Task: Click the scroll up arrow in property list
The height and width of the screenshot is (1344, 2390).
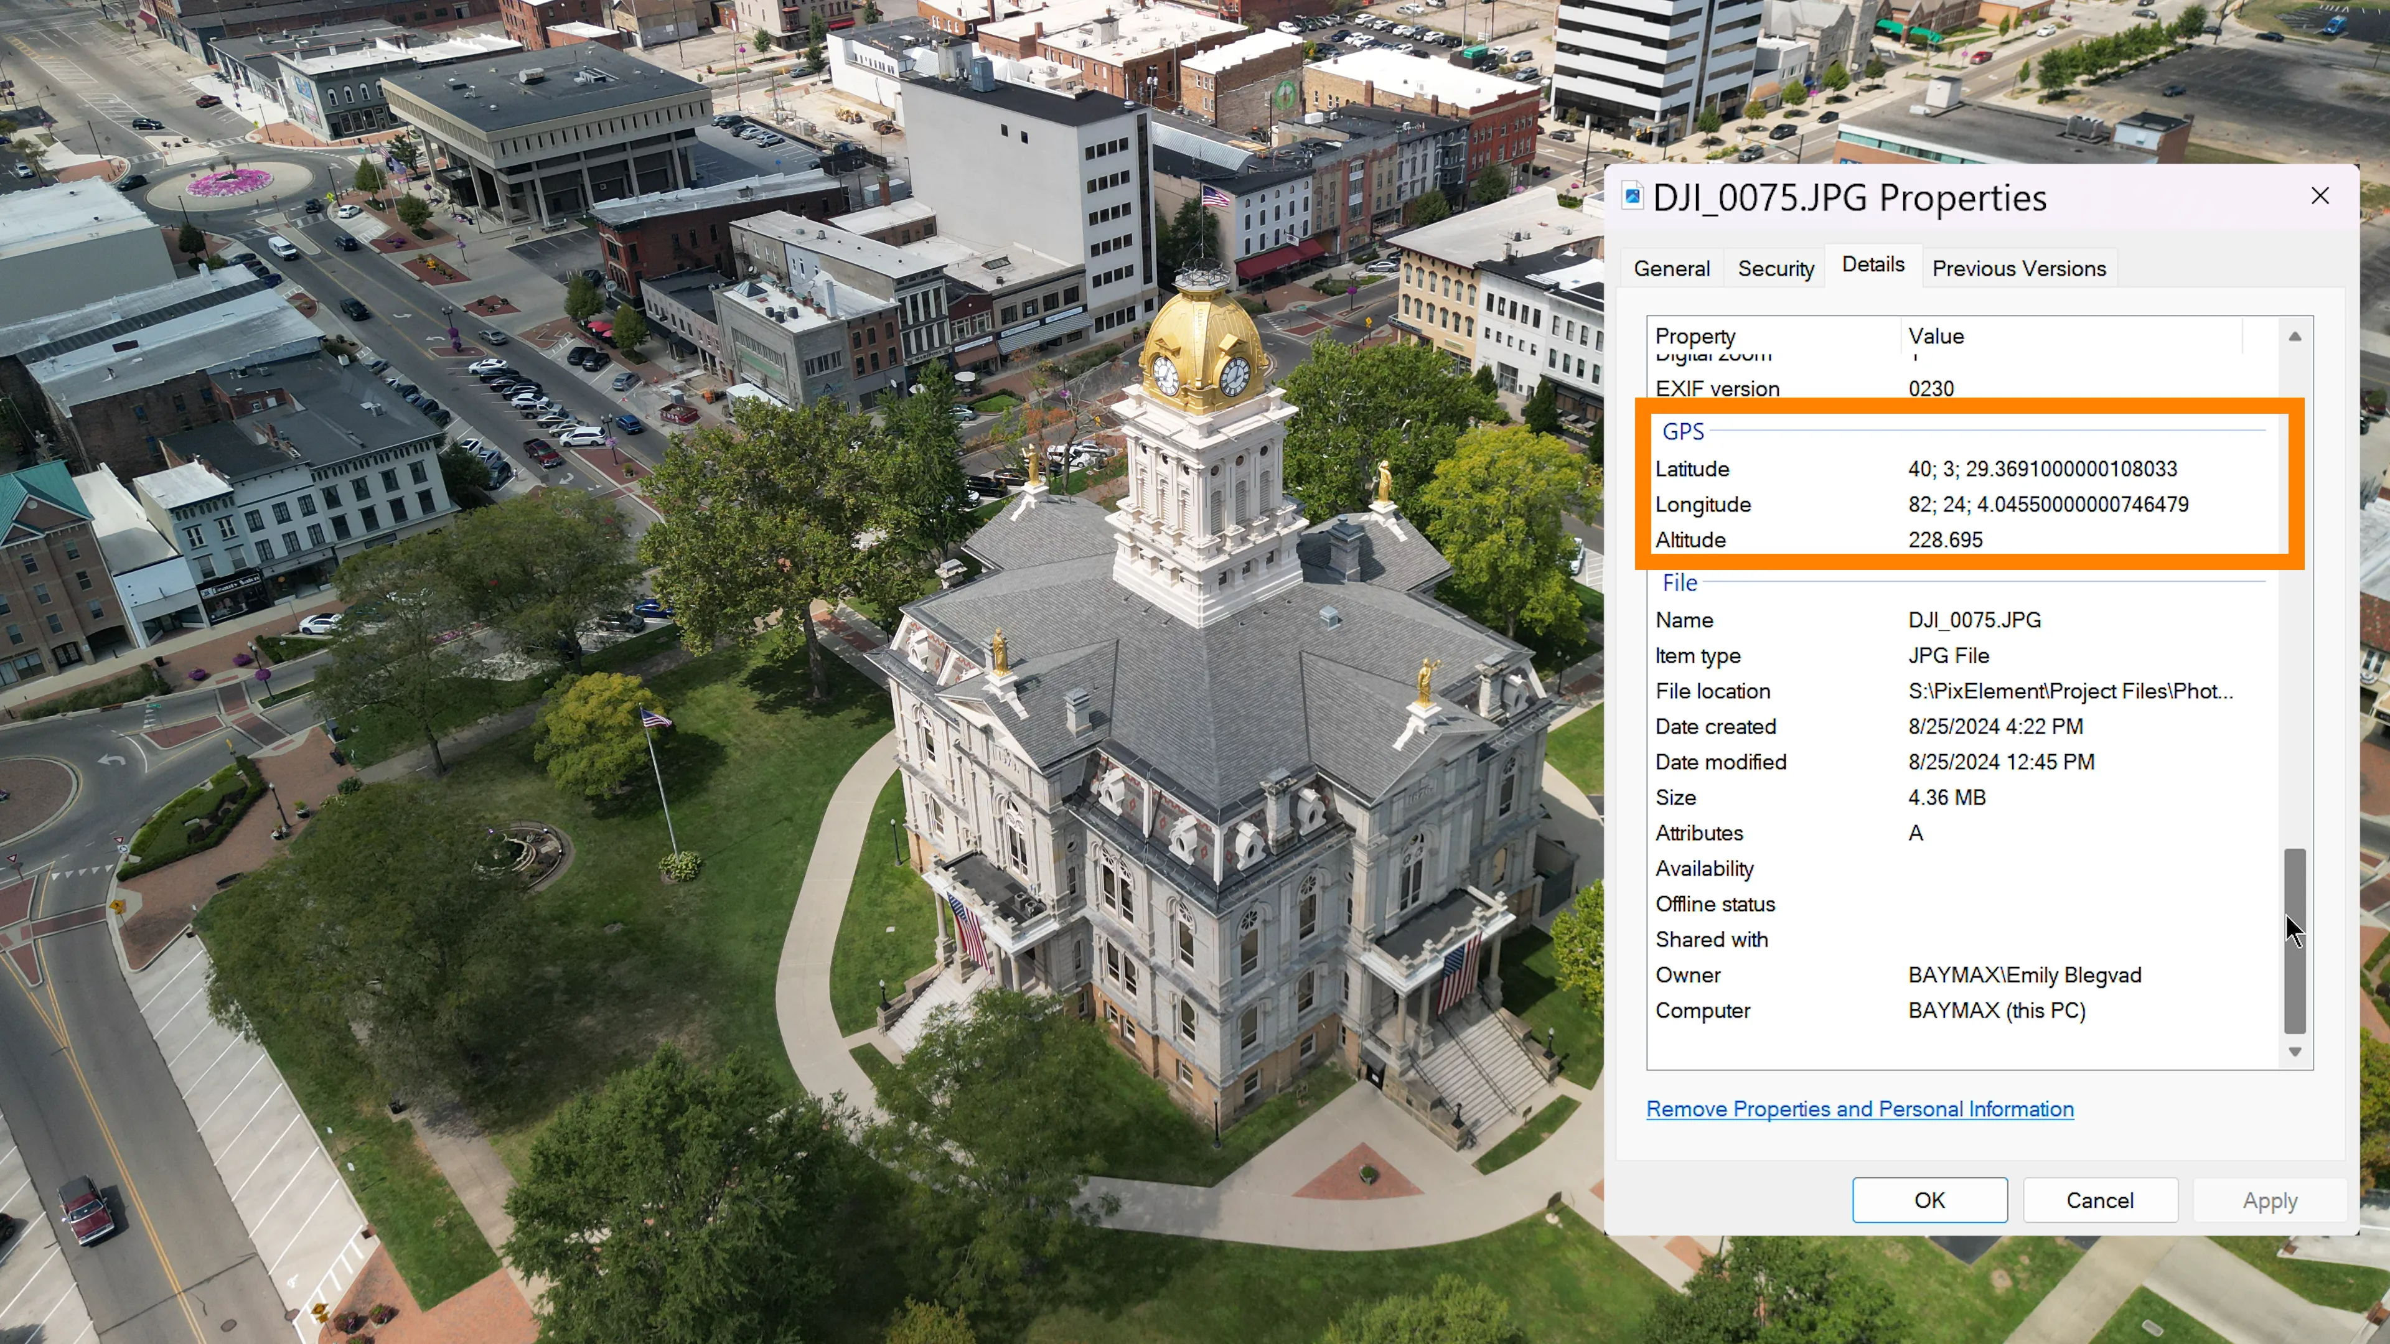Action: [2294, 336]
